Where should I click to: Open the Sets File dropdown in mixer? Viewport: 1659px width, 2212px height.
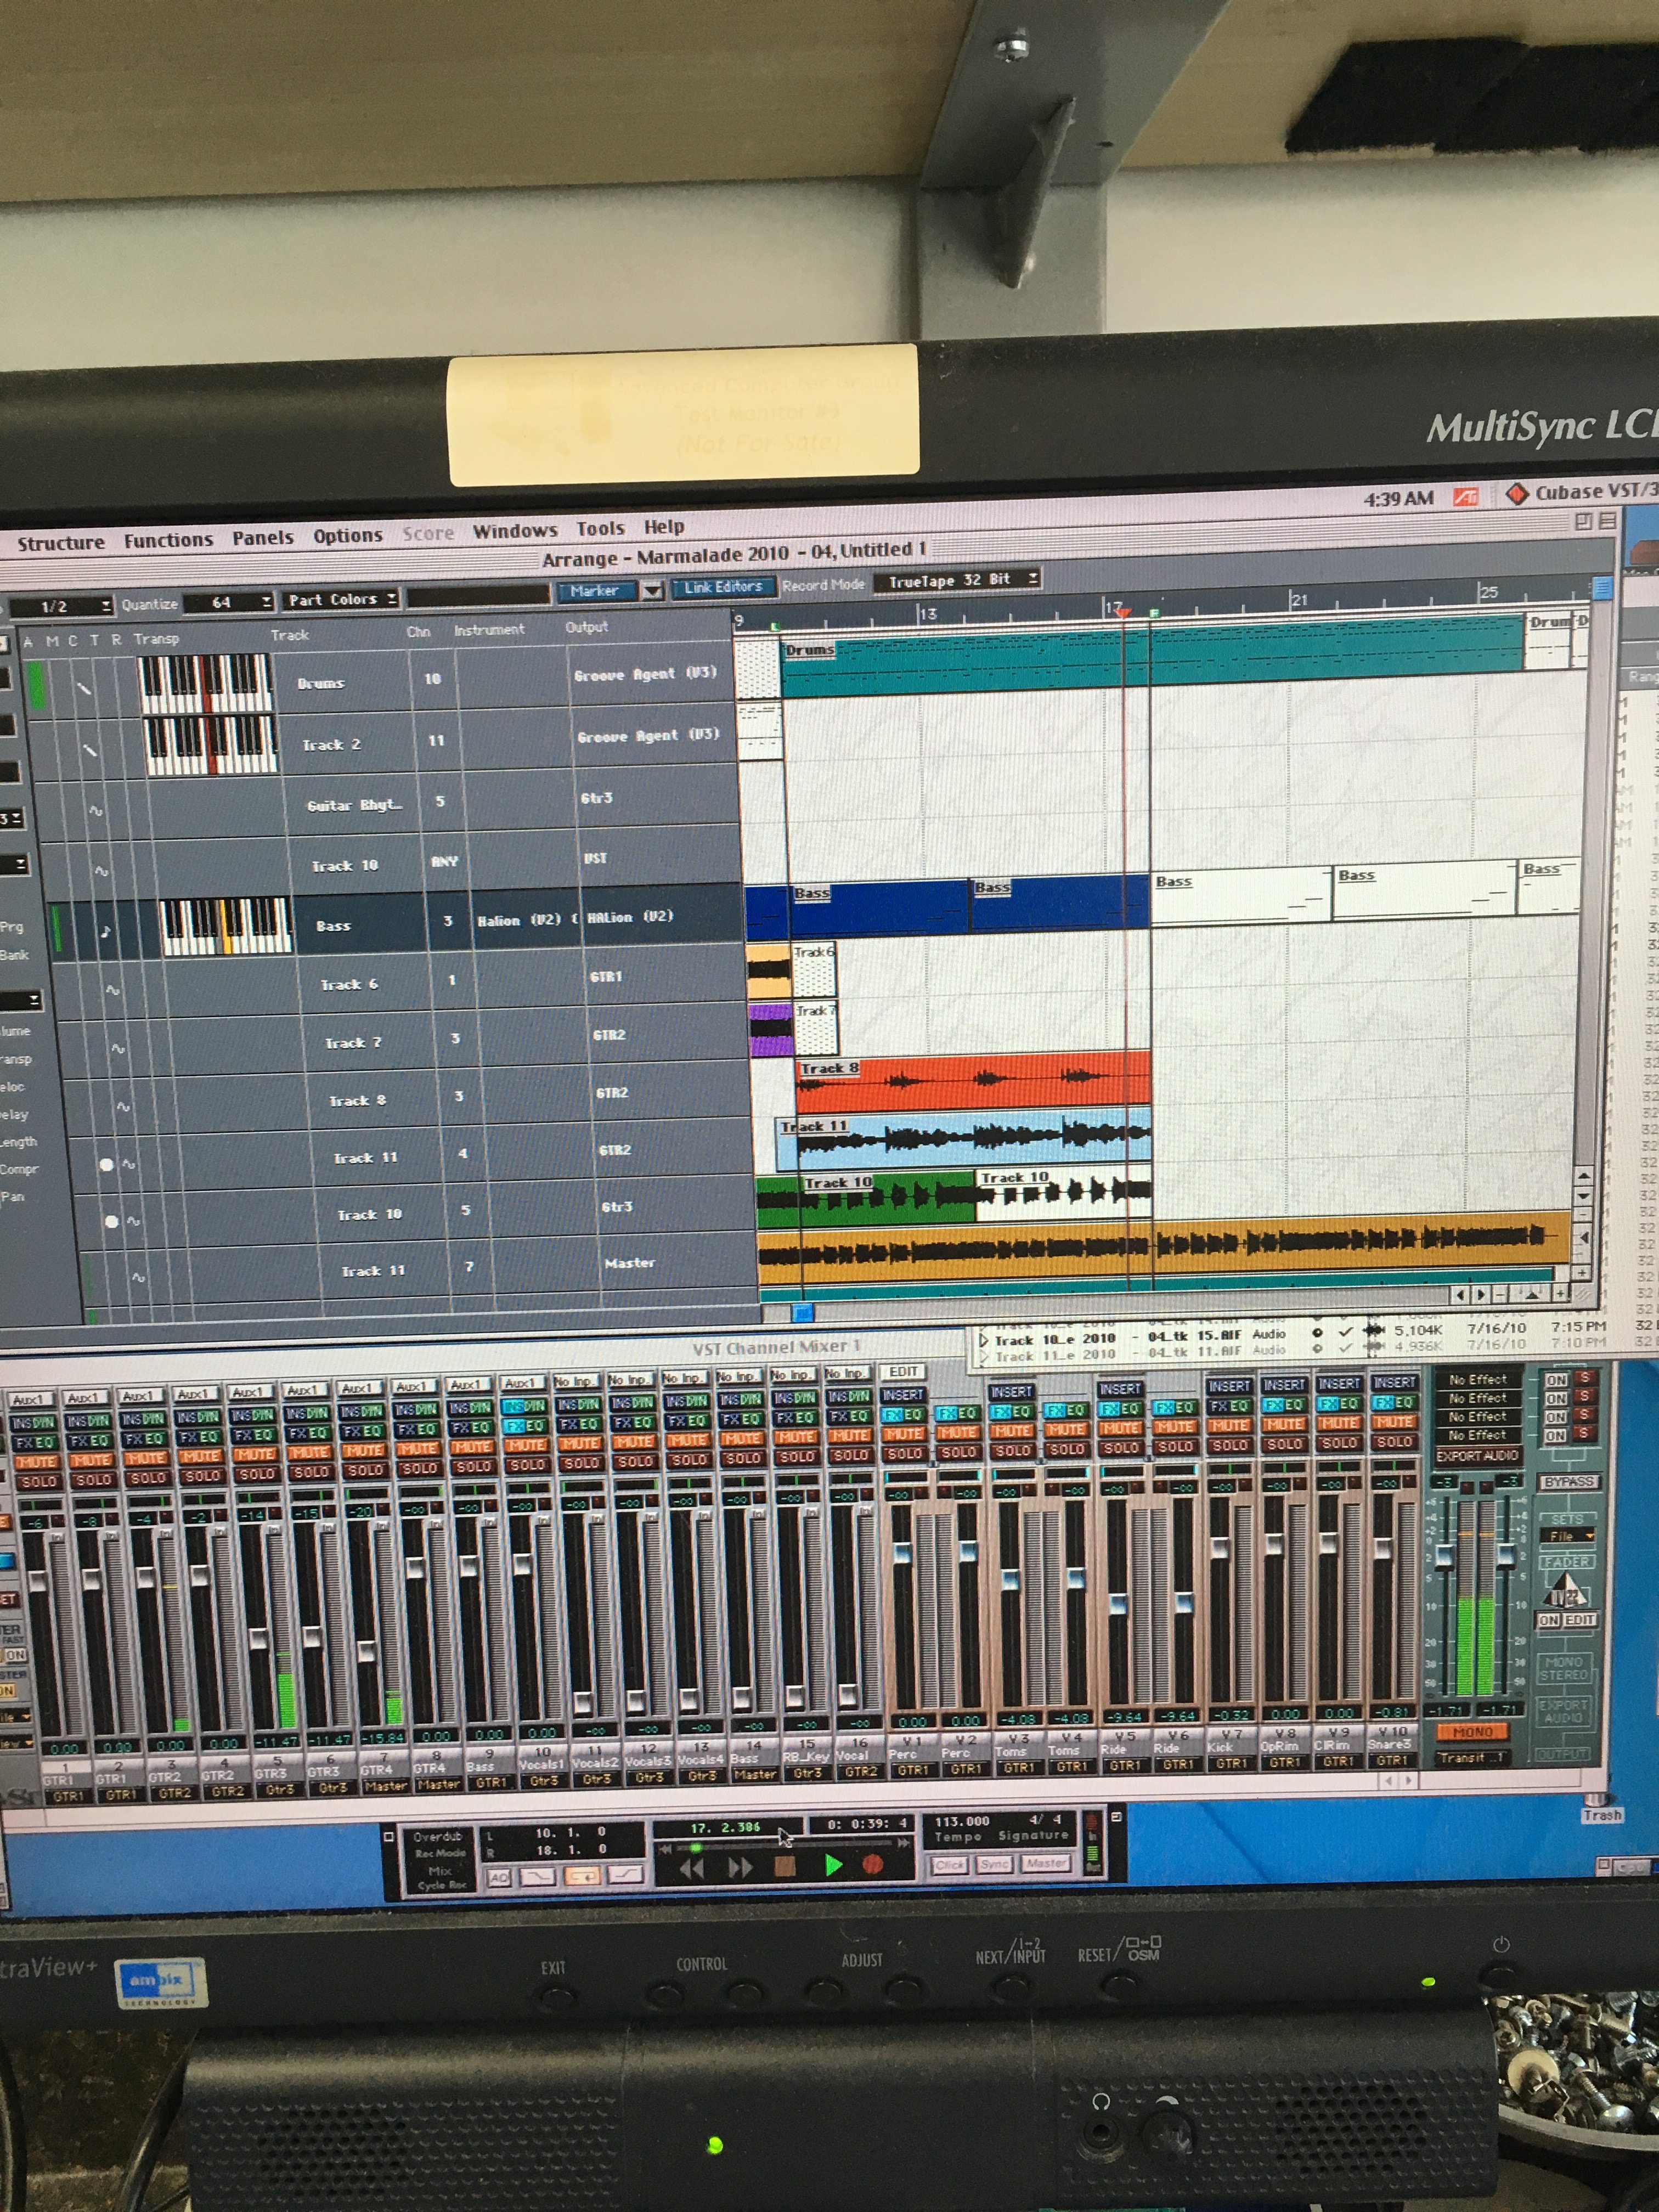pyautogui.click(x=1568, y=1535)
